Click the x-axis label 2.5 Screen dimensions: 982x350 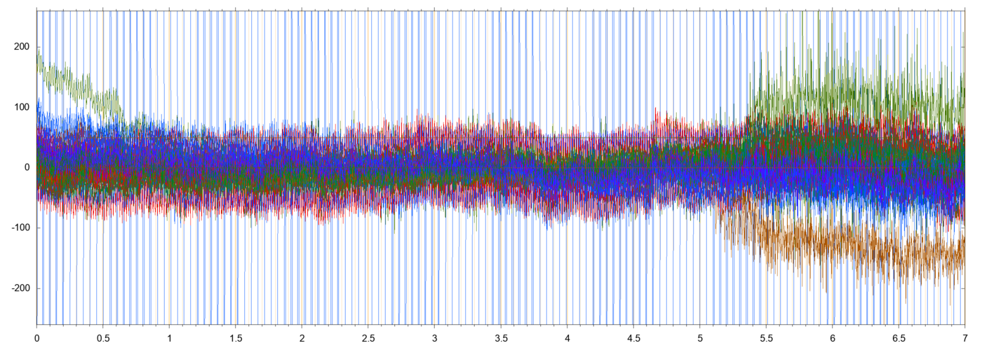click(x=368, y=337)
